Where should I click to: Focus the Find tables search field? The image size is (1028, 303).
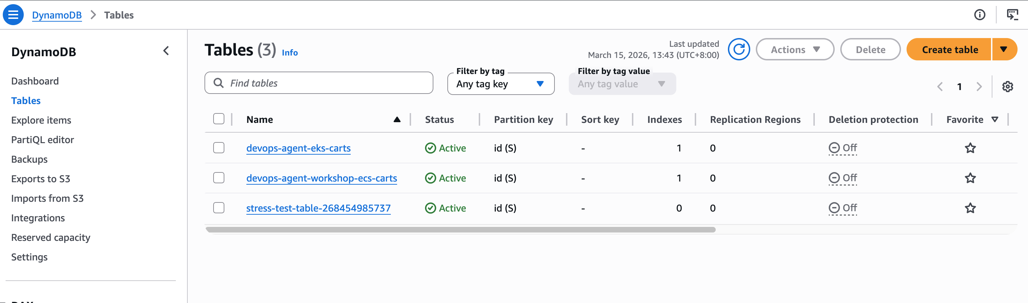(x=323, y=83)
